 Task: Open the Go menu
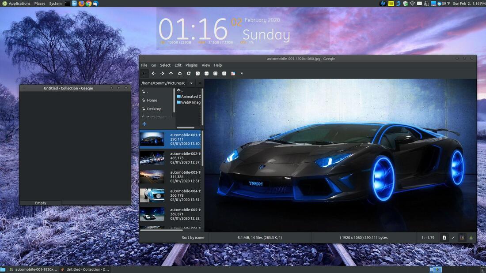point(154,65)
